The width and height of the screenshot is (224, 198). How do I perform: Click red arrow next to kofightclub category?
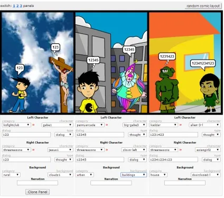tap(33, 125)
